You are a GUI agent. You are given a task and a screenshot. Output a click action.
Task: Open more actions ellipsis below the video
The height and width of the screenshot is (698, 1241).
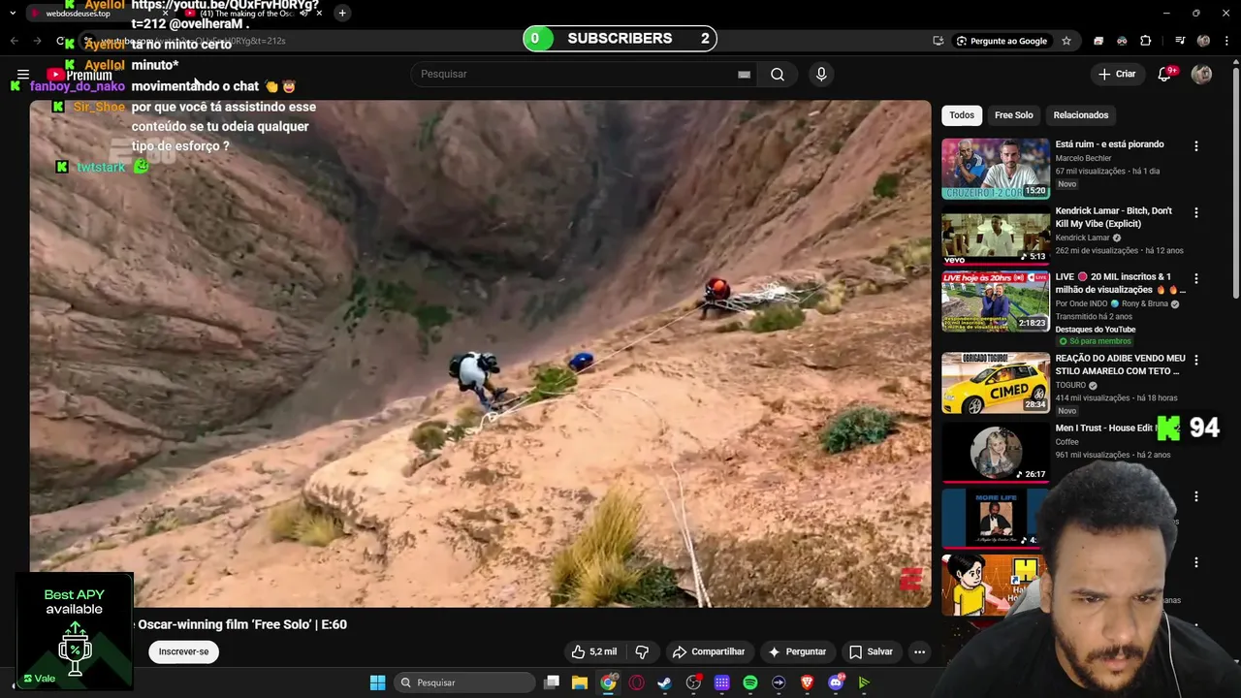919,651
